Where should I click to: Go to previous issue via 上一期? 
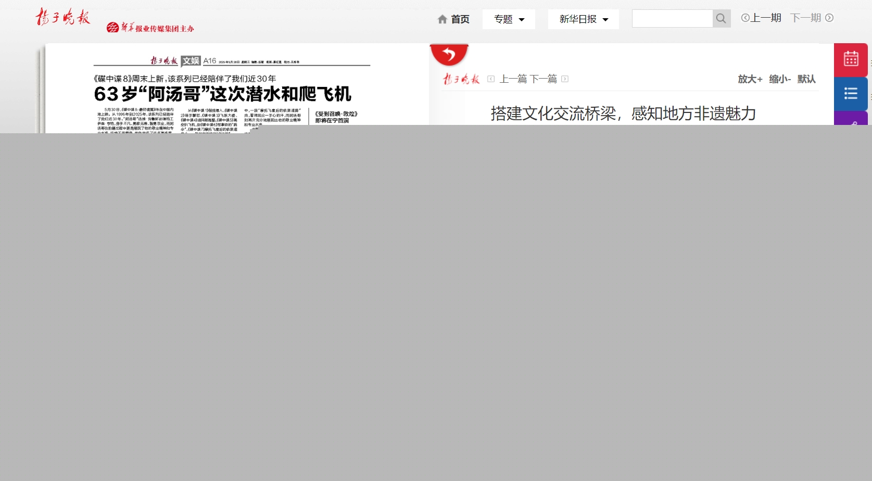point(761,18)
